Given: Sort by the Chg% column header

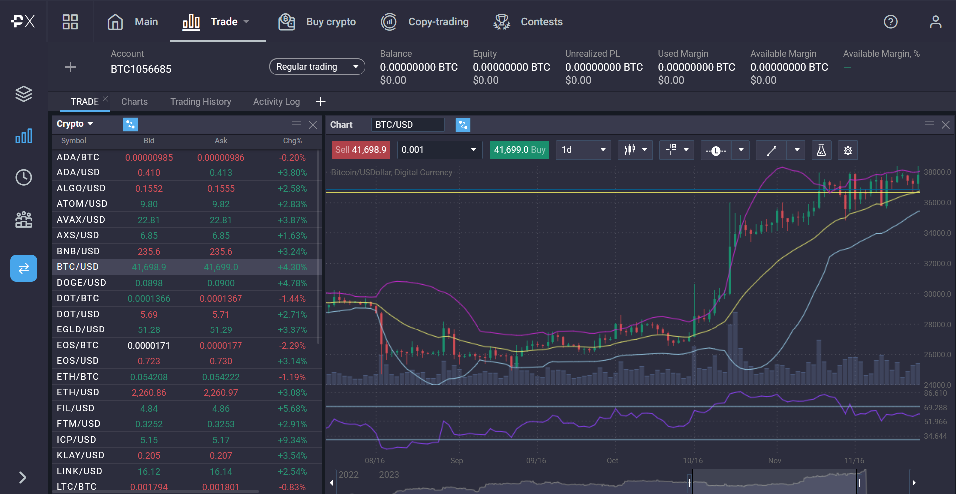Looking at the screenshot, I should (x=292, y=141).
